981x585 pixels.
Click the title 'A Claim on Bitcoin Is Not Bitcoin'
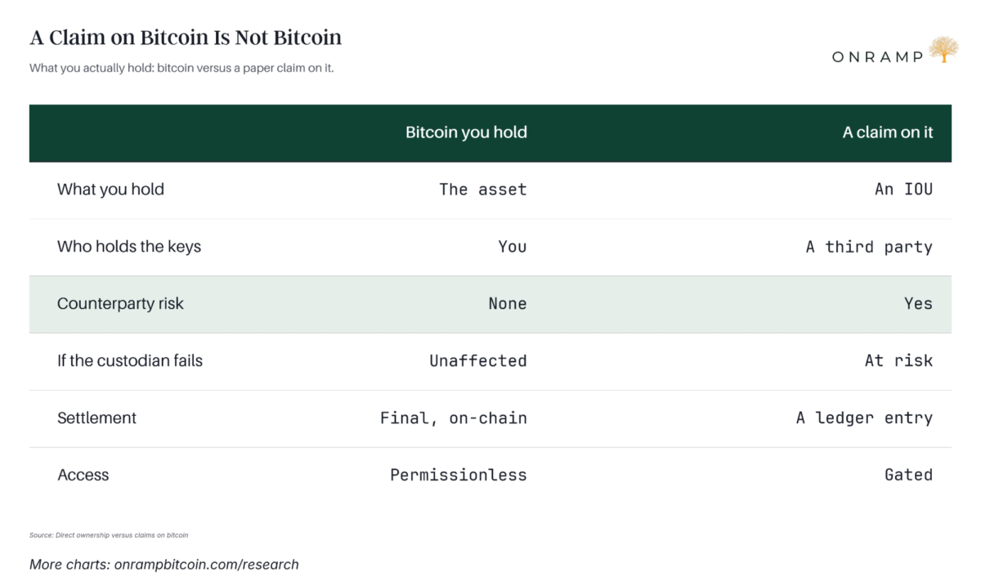coord(186,38)
